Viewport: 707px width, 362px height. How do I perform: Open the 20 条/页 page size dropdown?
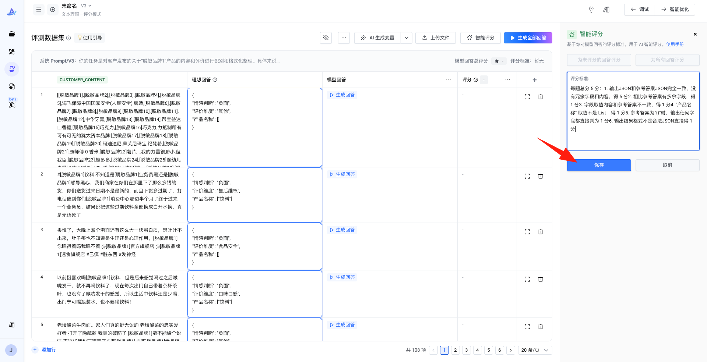535,350
